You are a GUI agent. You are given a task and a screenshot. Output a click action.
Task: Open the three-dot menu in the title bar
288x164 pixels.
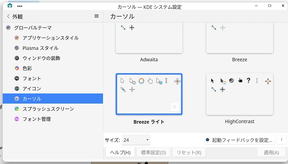pos(20,6)
